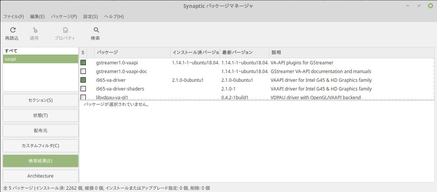
Task: Open the 設定(S) menu
Action: (x=90, y=17)
